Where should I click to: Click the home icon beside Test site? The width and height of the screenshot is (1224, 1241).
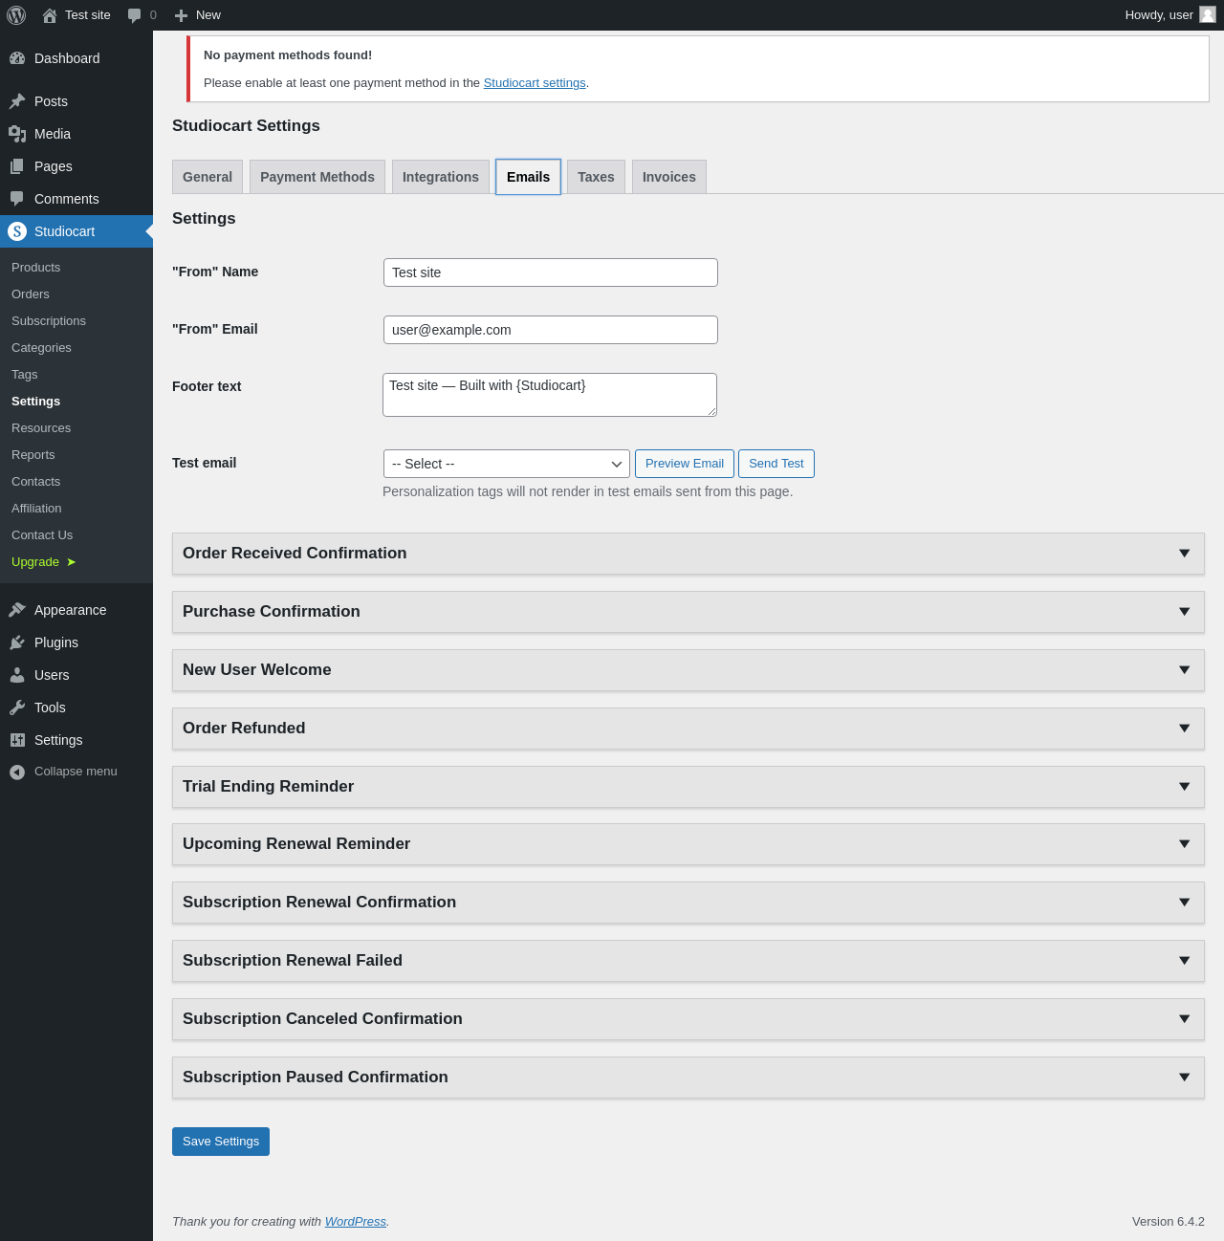coord(50,15)
